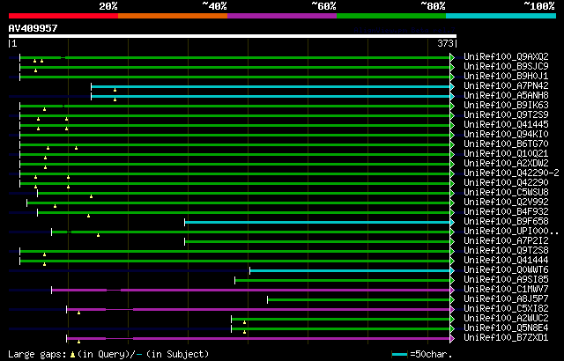
Task: Click the cyan alignment bar for B9F658
Action: coord(317,223)
